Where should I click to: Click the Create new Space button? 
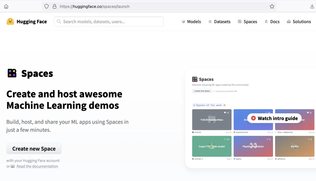[34, 148]
